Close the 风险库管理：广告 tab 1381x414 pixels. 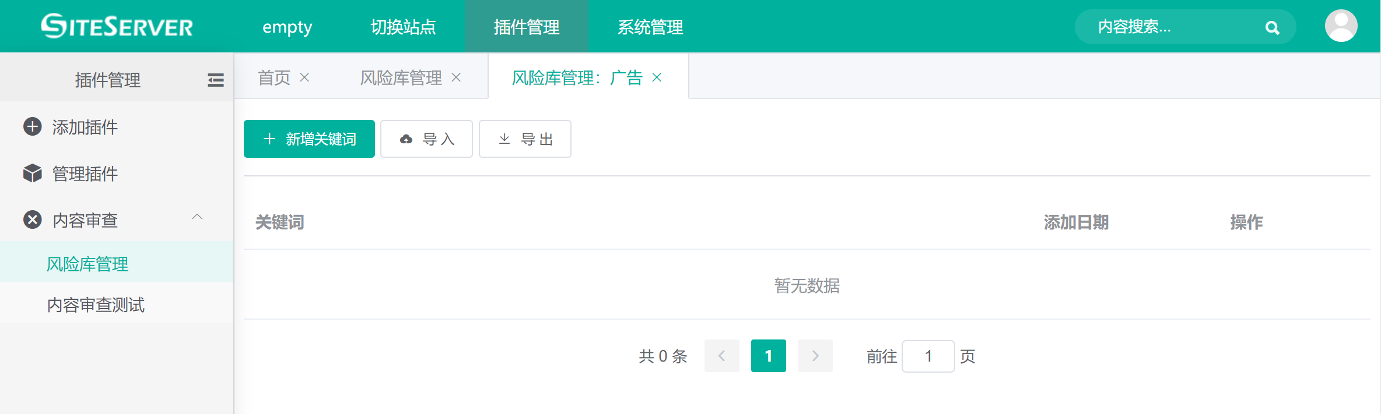pyautogui.click(x=657, y=77)
